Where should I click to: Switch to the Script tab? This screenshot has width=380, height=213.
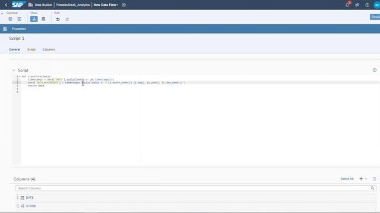(31, 50)
